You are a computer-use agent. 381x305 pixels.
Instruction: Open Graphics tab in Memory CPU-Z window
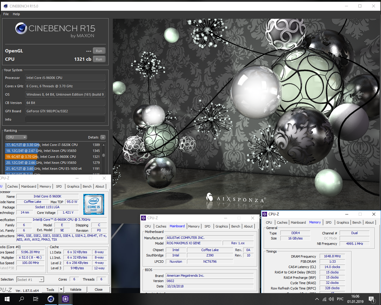point(343,222)
